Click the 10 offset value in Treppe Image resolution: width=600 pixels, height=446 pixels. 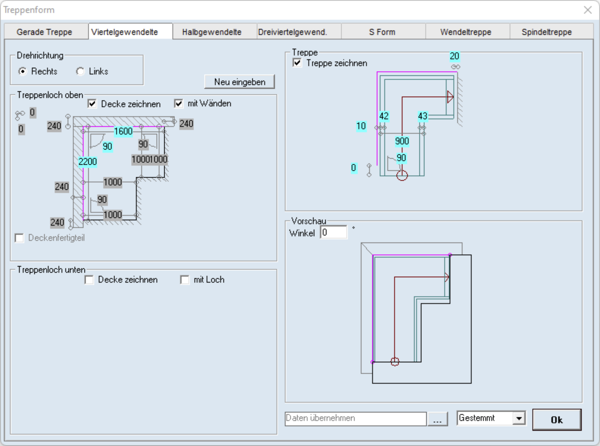pos(361,126)
